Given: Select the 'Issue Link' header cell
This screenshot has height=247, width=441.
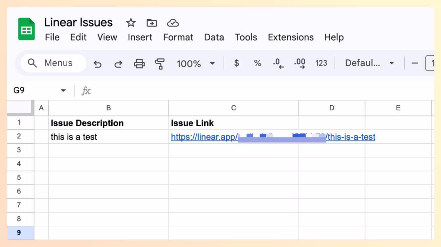Looking at the screenshot, I should [x=233, y=123].
